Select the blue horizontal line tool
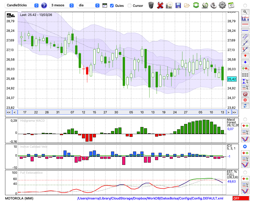 pyautogui.click(x=245, y=30)
